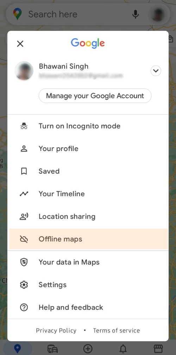This screenshot has height=355, width=176.
Task: Click the profile photo beside Bhawani Singh
Action: pos(24,71)
